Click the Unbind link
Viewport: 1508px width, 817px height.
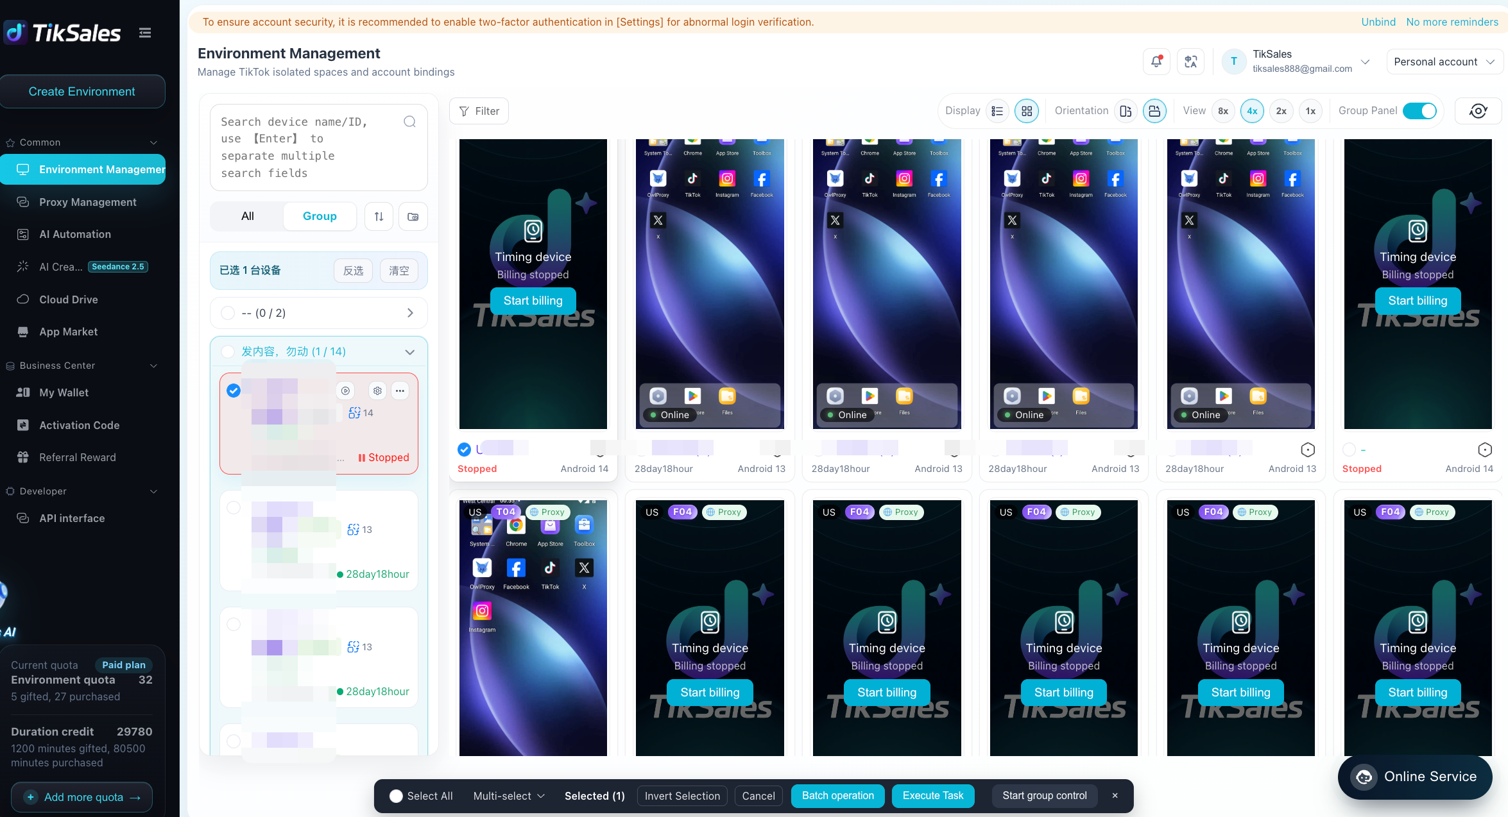tap(1378, 22)
